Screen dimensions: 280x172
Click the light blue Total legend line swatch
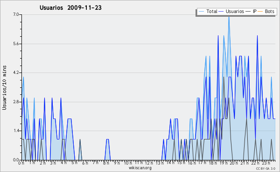pyautogui.click(x=201, y=12)
